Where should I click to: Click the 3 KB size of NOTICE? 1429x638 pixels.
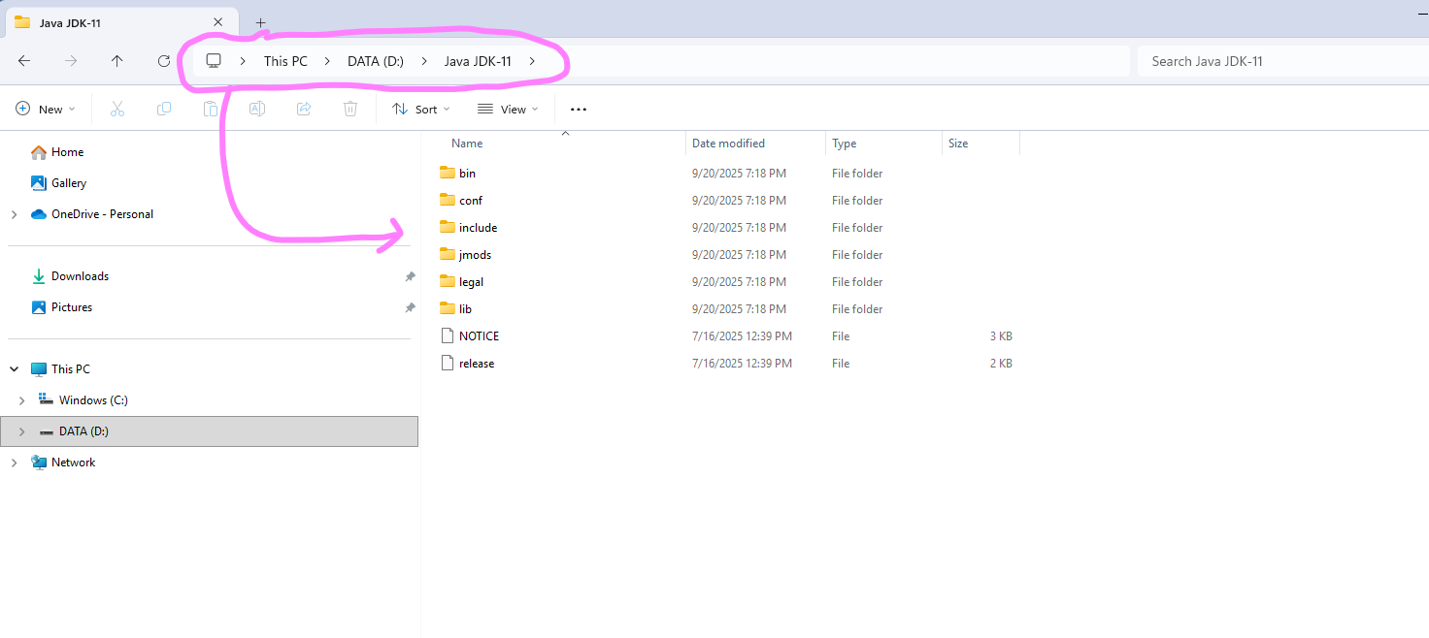pyautogui.click(x=1001, y=336)
